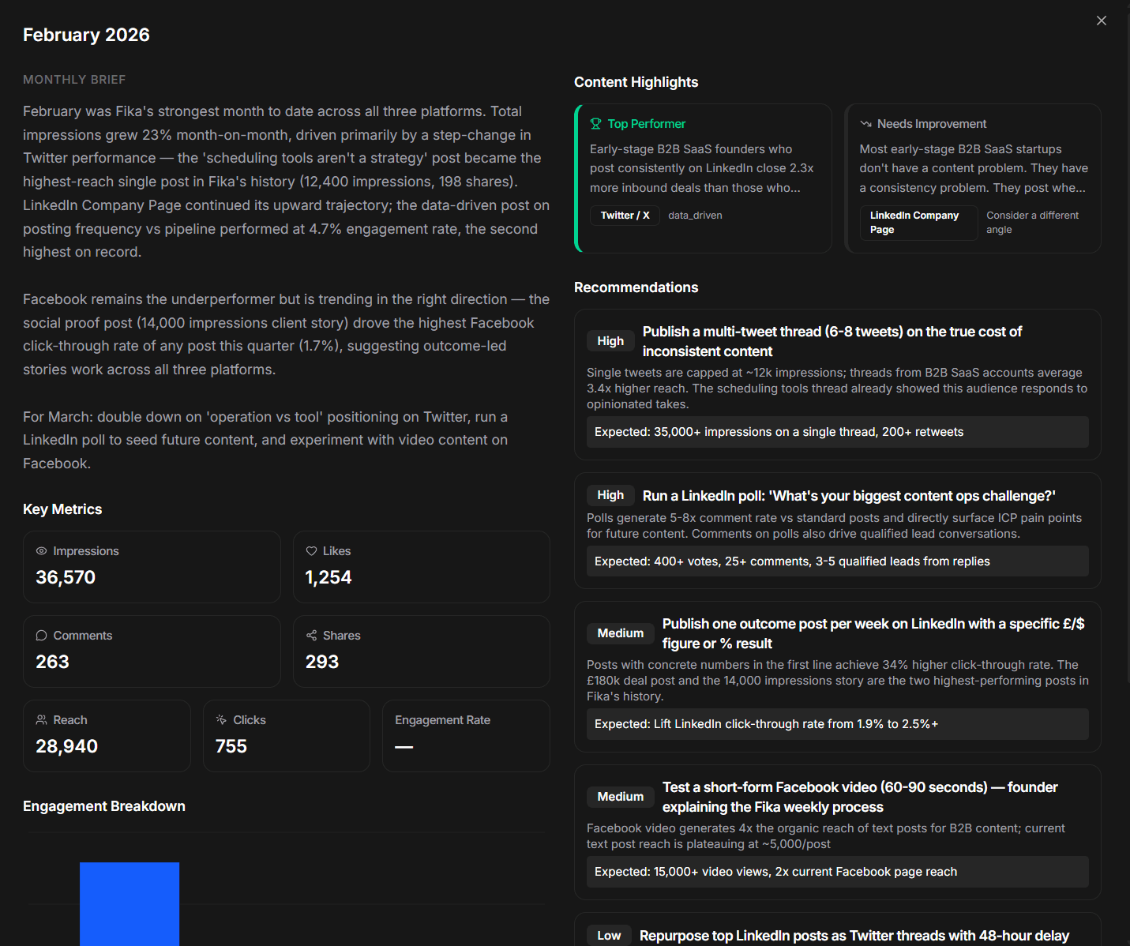
Task: Click the High badge on the LinkedIn poll recommendation
Action: click(610, 495)
